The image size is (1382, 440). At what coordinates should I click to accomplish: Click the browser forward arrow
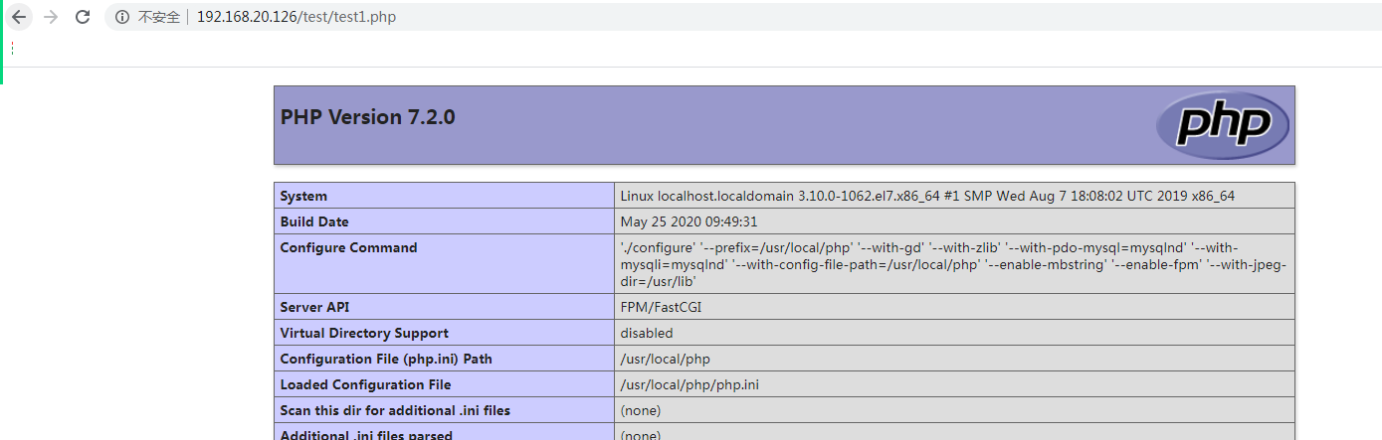click(51, 17)
